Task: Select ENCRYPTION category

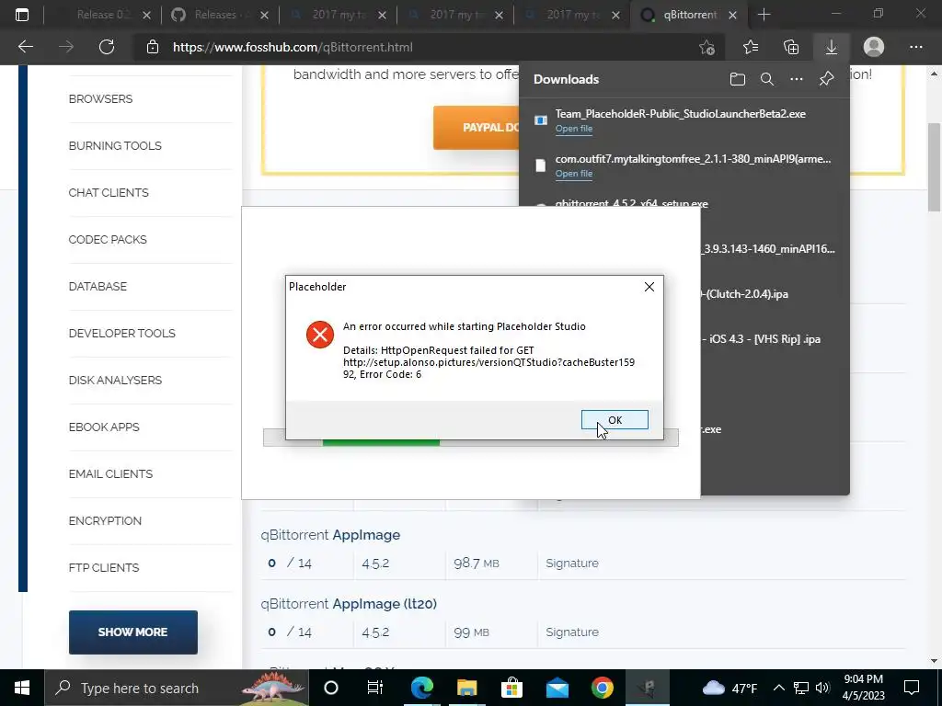Action: coord(105,520)
